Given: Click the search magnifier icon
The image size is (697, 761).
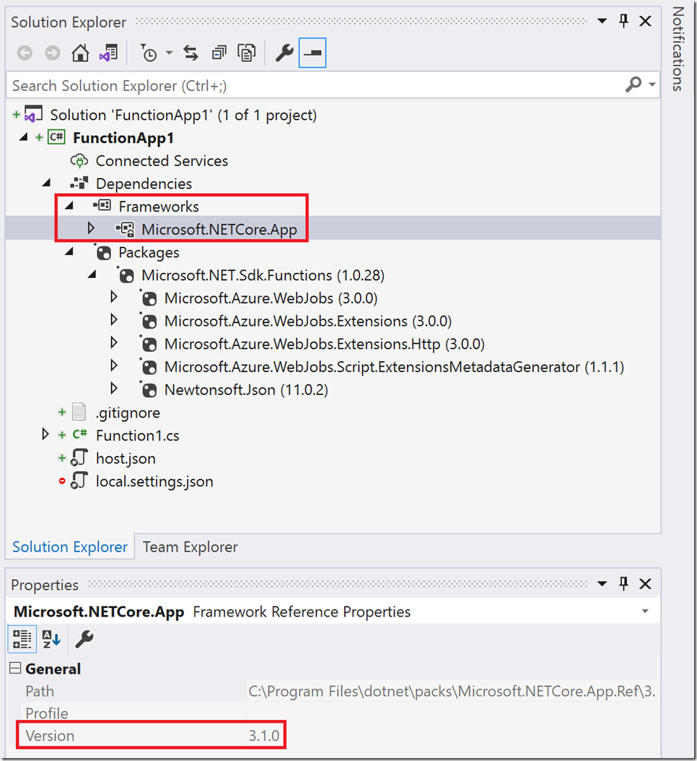Looking at the screenshot, I should 634,85.
